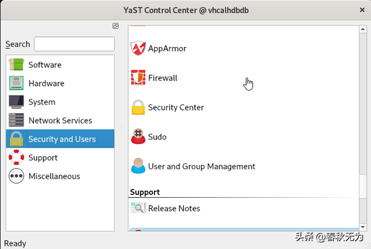Select the Network Services category
Viewport: 371px width, 249px height.
pyautogui.click(x=60, y=120)
